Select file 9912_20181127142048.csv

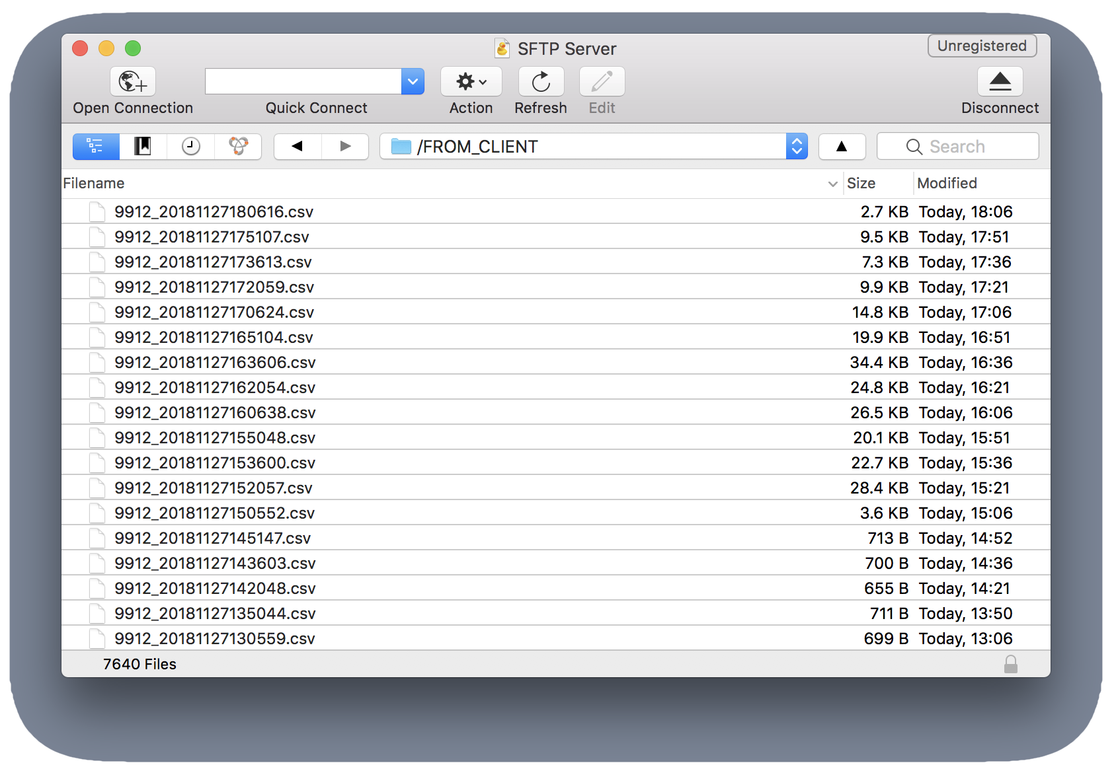(555, 588)
